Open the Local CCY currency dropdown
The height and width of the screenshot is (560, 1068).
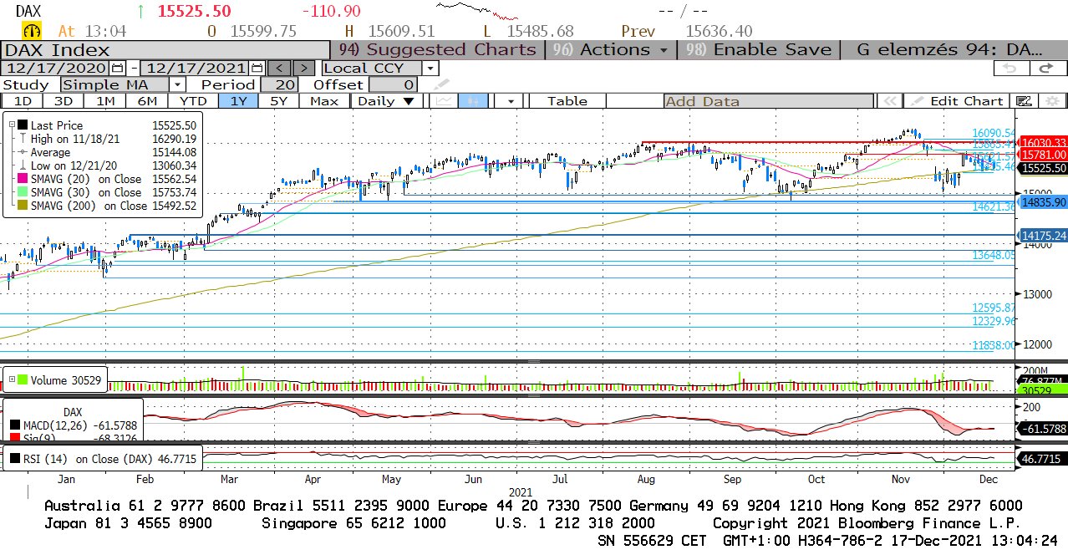(x=430, y=69)
